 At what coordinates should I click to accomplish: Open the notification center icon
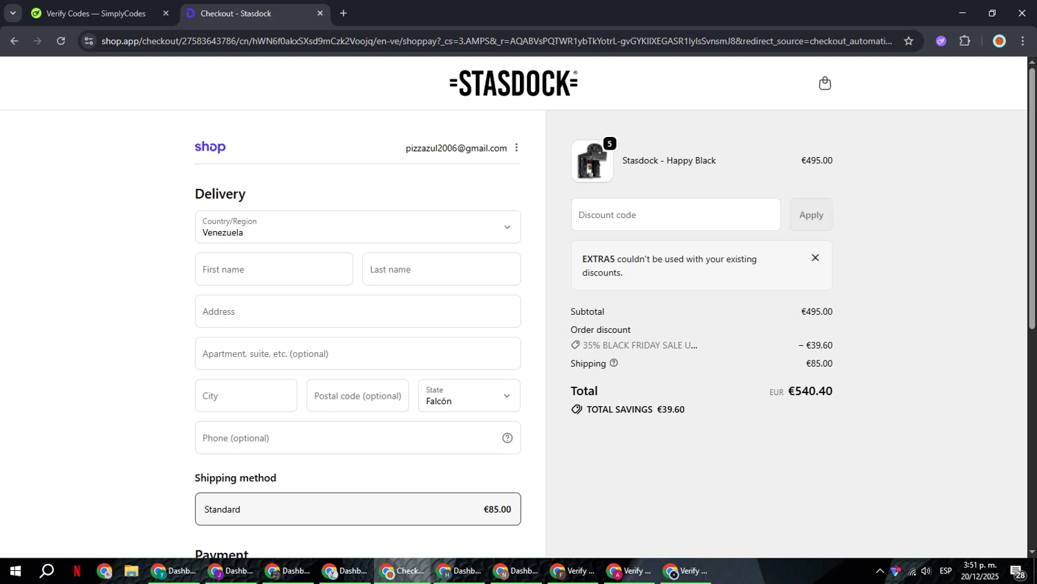1018,572
